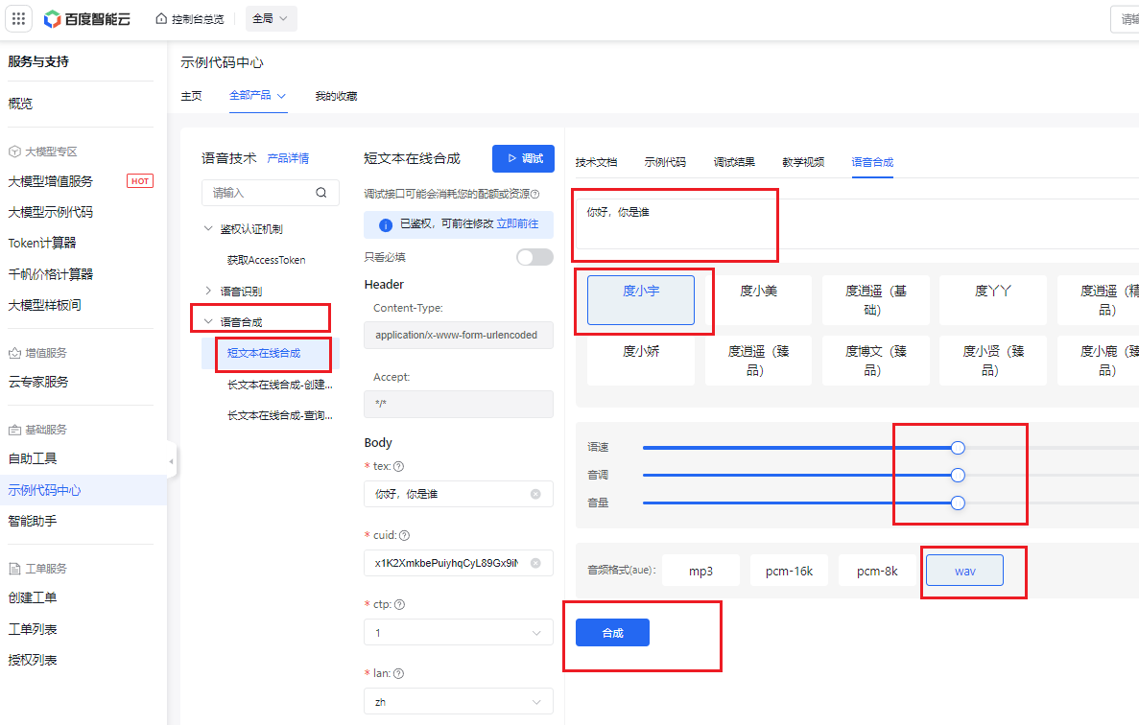Click the help icon beside tex label

[399, 467]
